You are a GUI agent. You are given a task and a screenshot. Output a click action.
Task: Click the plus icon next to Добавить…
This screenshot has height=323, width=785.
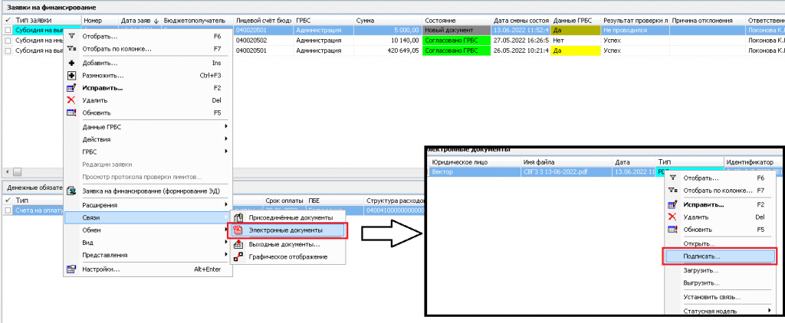(72, 63)
